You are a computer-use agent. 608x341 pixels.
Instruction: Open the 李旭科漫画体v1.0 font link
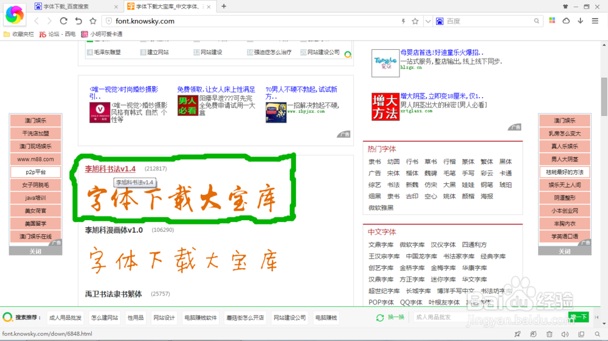114,230
